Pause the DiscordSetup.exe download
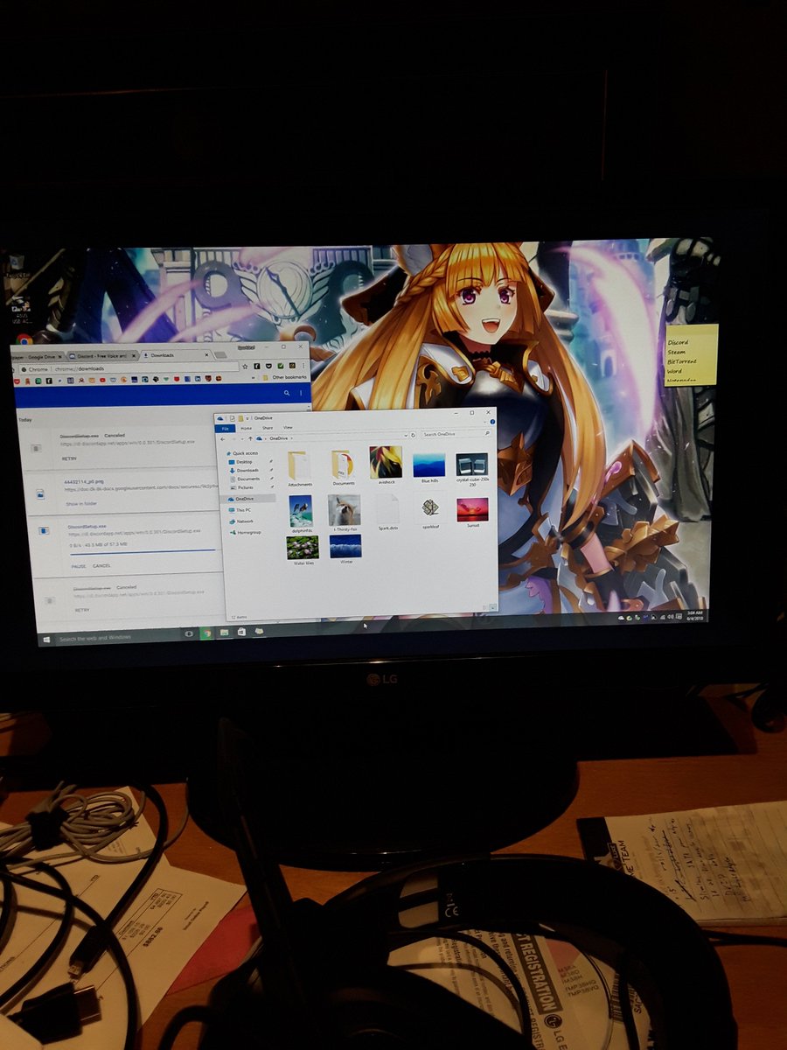Image resolution: width=787 pixels, height=1050 pixels. pyautogui.click(x=78, y=565)
